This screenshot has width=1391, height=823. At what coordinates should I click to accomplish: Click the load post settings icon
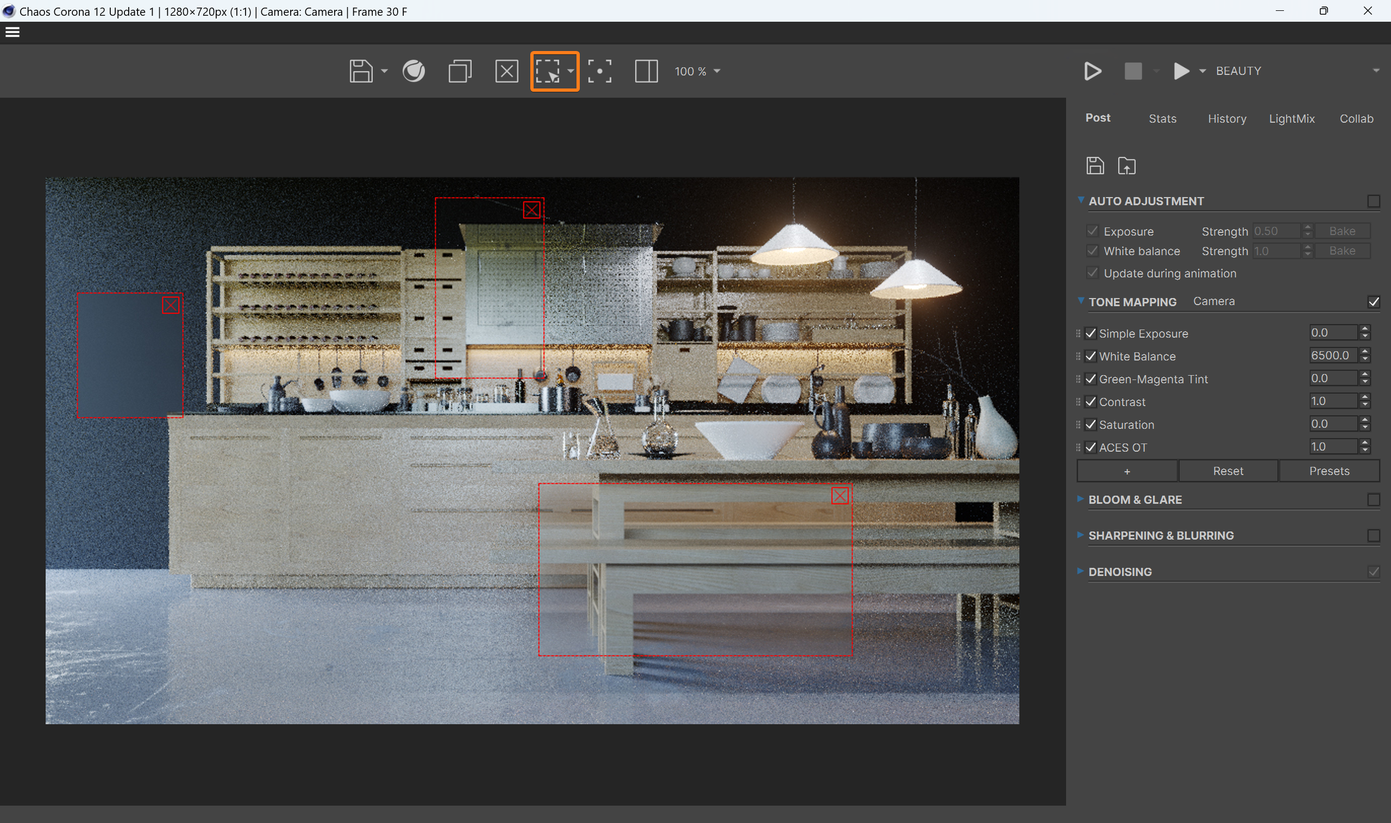(1126, 165)
